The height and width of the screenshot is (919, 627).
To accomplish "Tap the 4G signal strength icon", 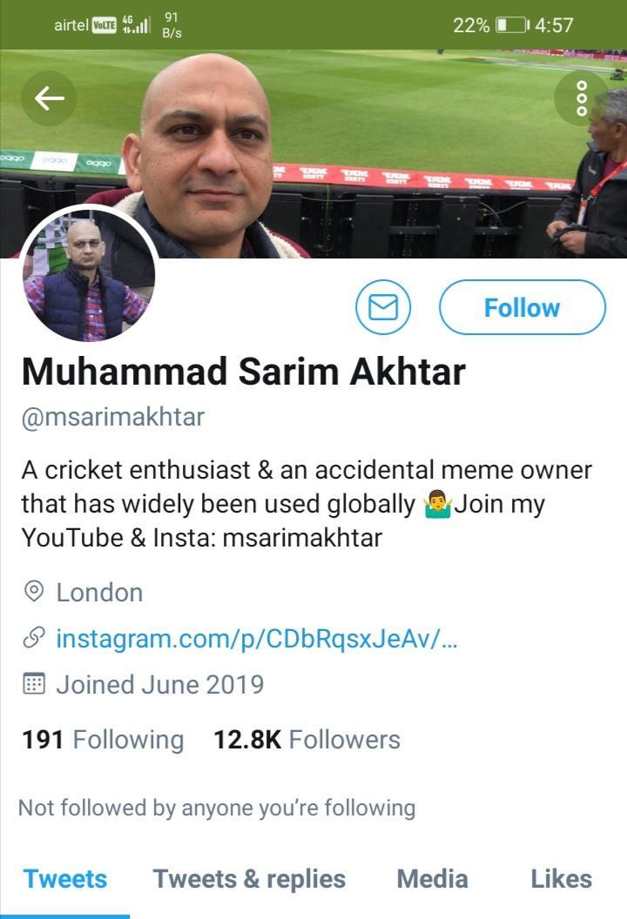I will (x=135, y=24).
